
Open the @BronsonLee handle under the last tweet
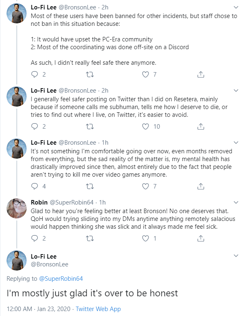[50, 264]
